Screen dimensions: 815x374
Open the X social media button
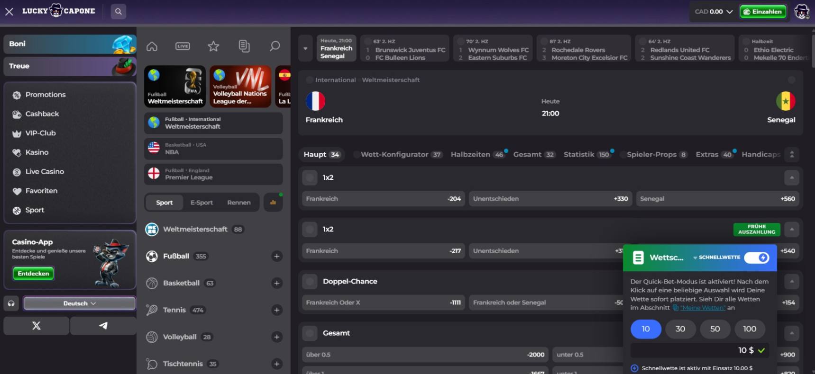[x=36, y=326]
